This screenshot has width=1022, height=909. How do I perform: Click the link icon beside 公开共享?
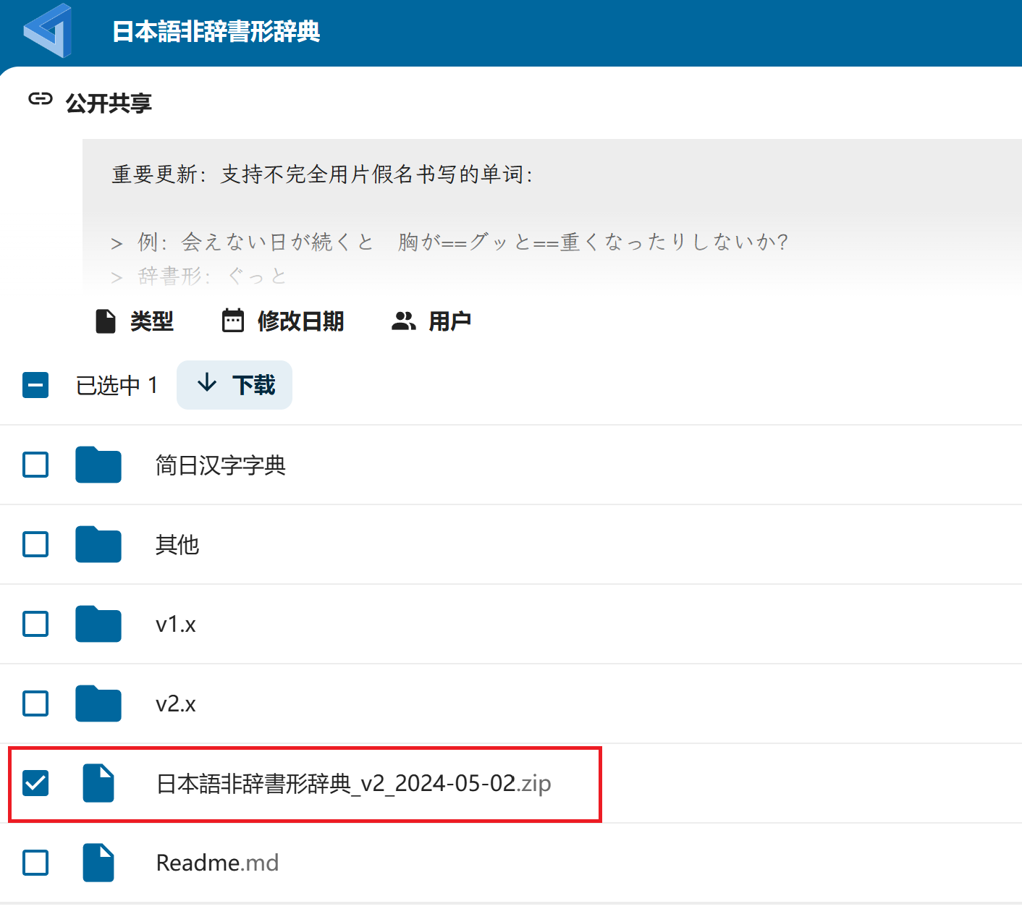pos(41,99)
